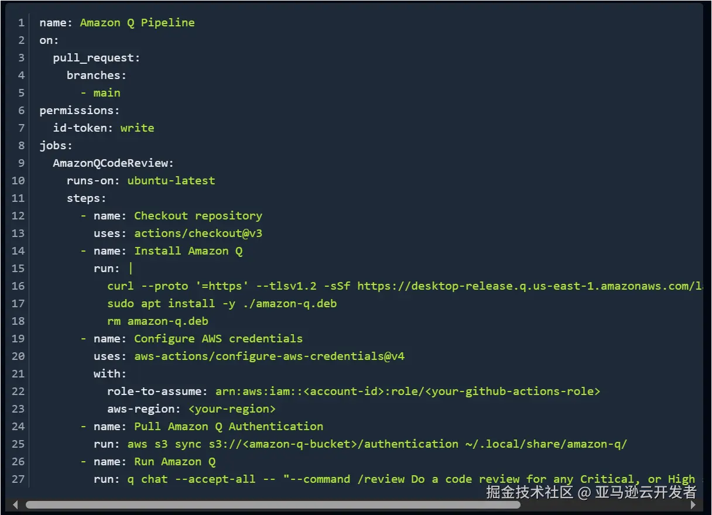712x515 pixels.
Task: Click the 'permissions:' key
Action: [x=80, y=111]
